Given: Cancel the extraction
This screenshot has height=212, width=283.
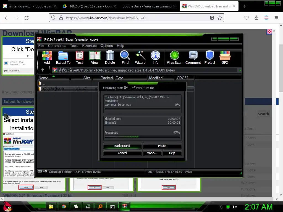Looking at the screenshot, I should coord(122,153).
